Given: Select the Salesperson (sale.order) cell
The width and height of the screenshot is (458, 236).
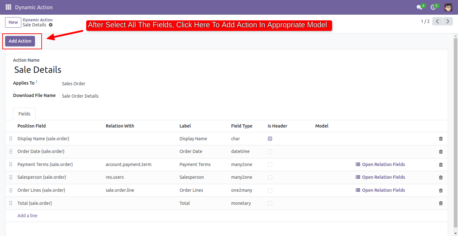Looking at the screenshot, I should (x=42, y=177).
